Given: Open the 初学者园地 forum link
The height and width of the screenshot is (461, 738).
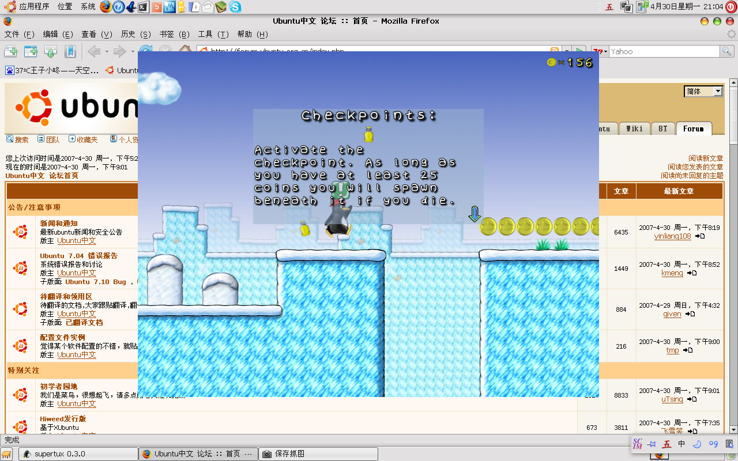Looking at the screenshot, I should click(x=59, y=386).
